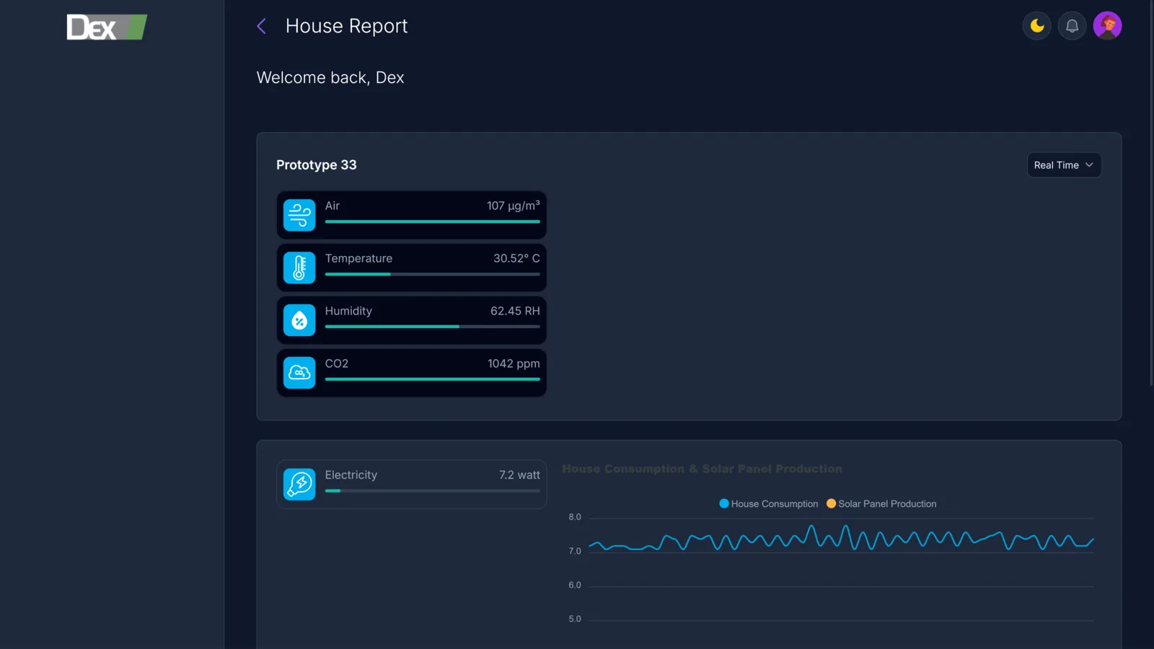
Task: Click the CO2 label
Action: pos(337,363)
